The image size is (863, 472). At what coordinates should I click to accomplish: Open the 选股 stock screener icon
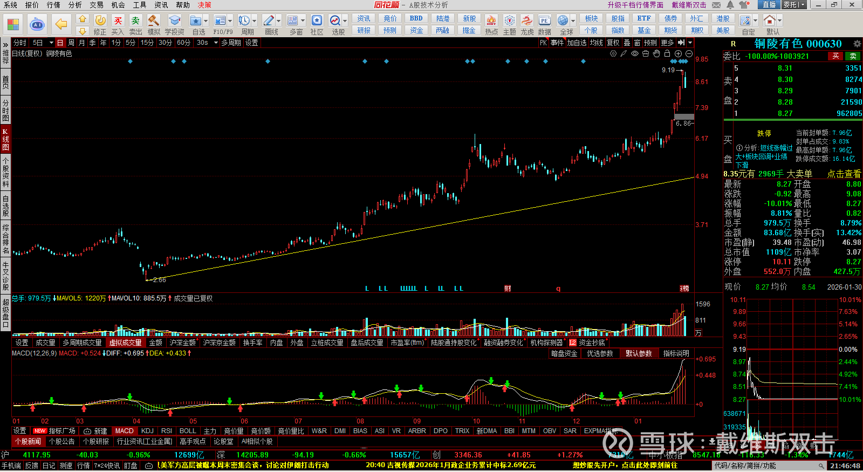pos(335,20)
